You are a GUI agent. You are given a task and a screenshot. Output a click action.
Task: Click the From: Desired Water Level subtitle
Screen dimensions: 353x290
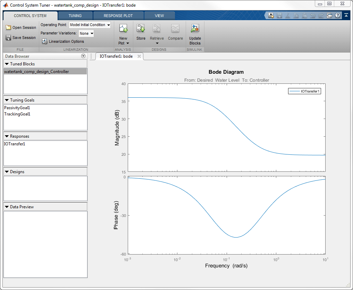[226, 80]
